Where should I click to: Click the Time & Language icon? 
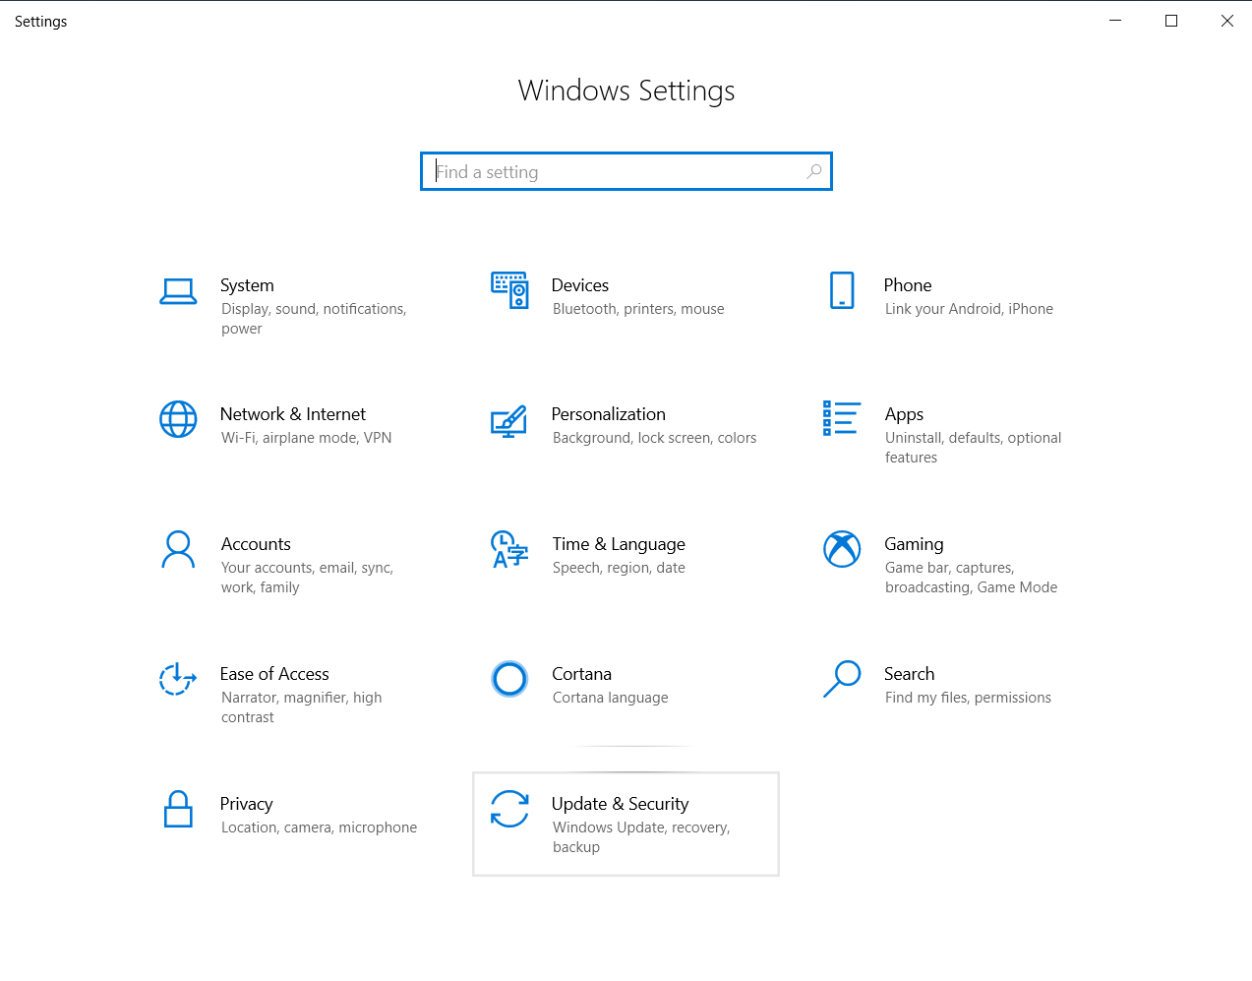pyautogui.click(x=509, y=549)
